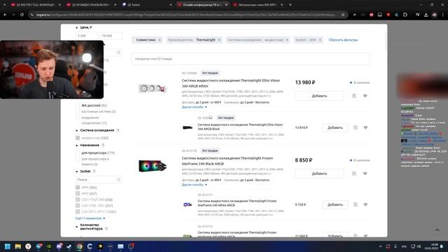Remove the Система охлаждения filter chip

(x=287, y=40)
